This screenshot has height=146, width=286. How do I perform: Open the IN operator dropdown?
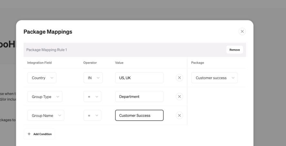coord(93,78)
